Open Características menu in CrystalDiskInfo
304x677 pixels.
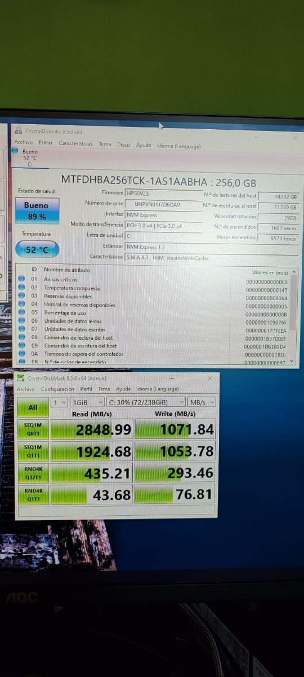pos(75,143)
